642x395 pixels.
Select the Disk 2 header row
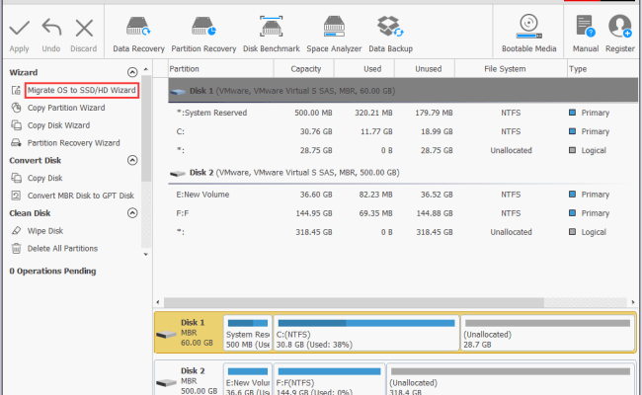pos(403,173)
